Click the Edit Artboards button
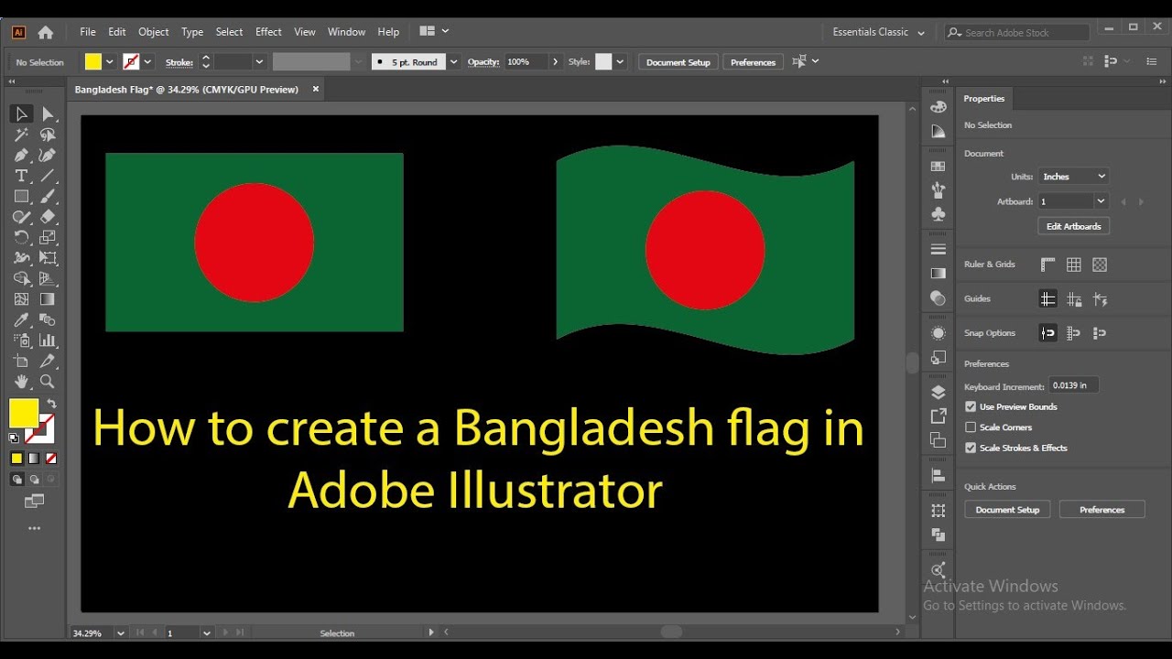Image resolution: width=1172 pixels, height=659 pixels. pyautogui.click(x=1074, y=226)
